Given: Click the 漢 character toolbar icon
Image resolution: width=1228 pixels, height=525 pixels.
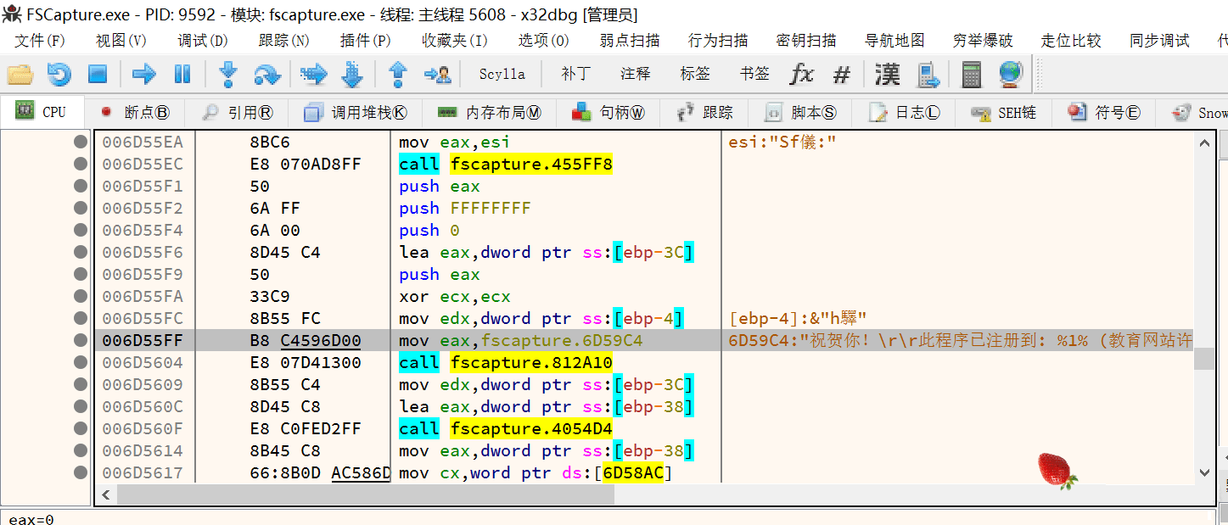Looking at the screenshot, I should (x=887, y=75).
